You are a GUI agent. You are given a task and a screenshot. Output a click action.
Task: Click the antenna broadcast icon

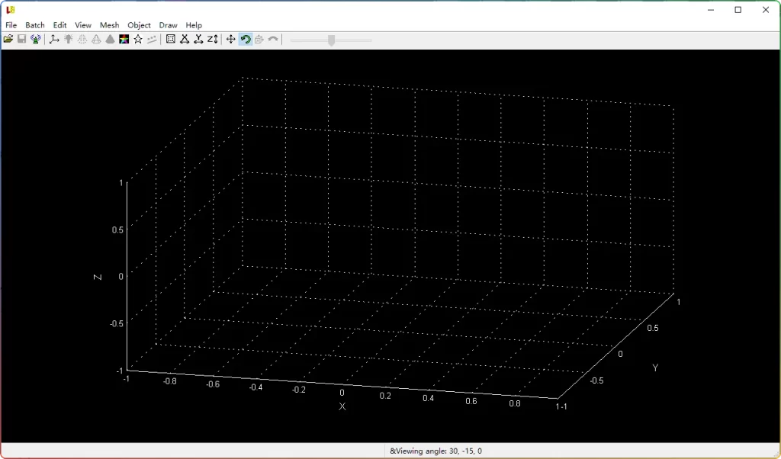coord(35,39)
